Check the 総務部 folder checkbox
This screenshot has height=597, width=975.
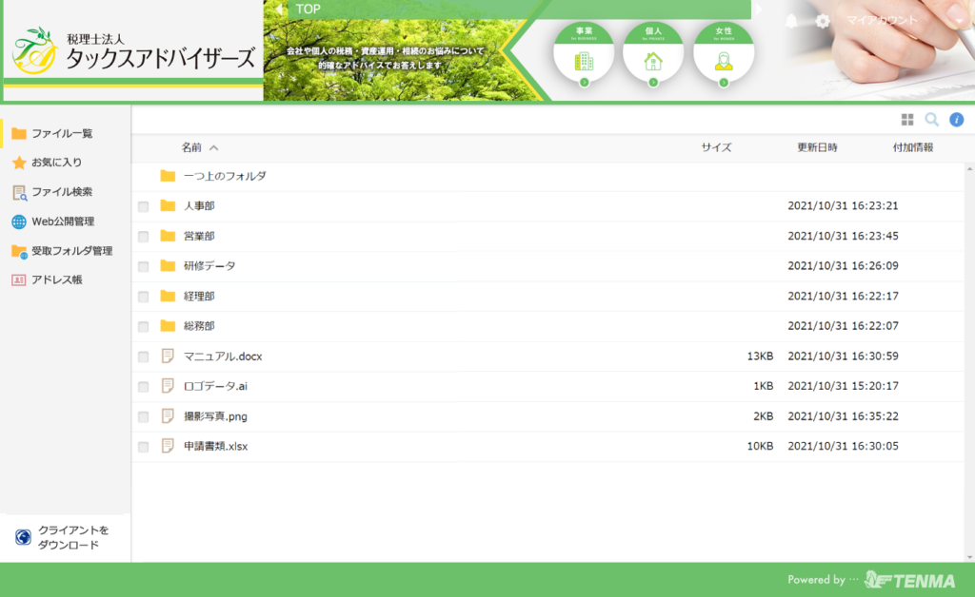[144, 326]
